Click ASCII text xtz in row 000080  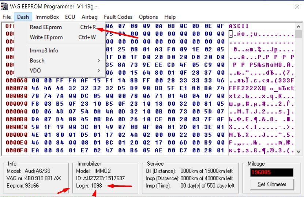[x=235, y=96]
